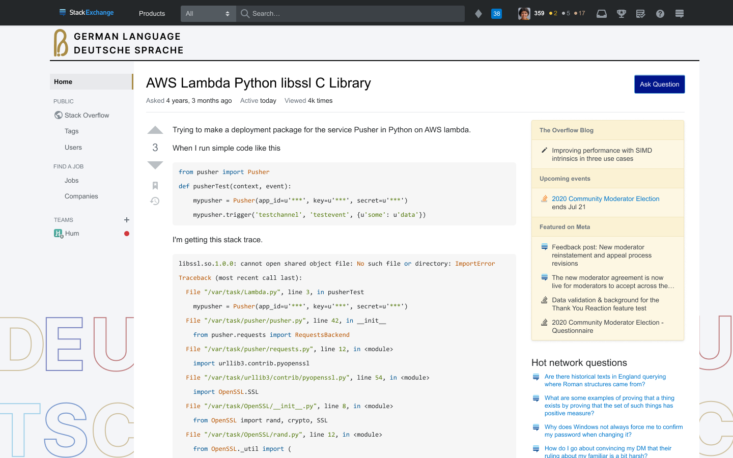733x458 pixels.
Task: Open proving positive measure hot question
Action: point(609,406)
